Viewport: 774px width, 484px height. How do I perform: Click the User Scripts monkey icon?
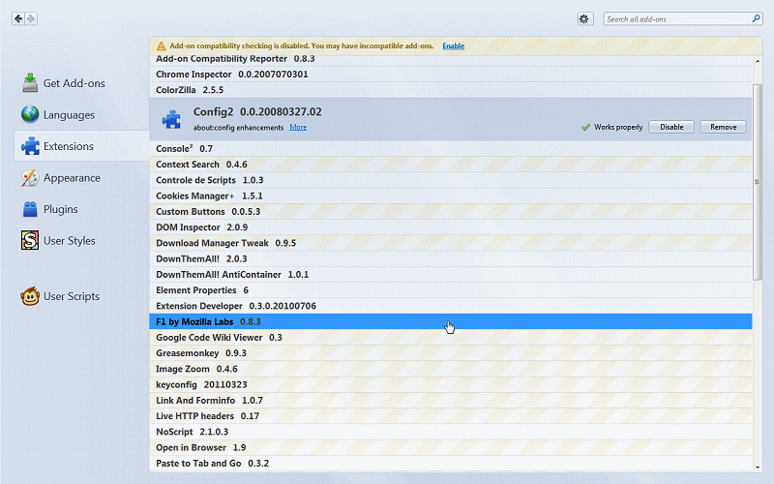30,296
